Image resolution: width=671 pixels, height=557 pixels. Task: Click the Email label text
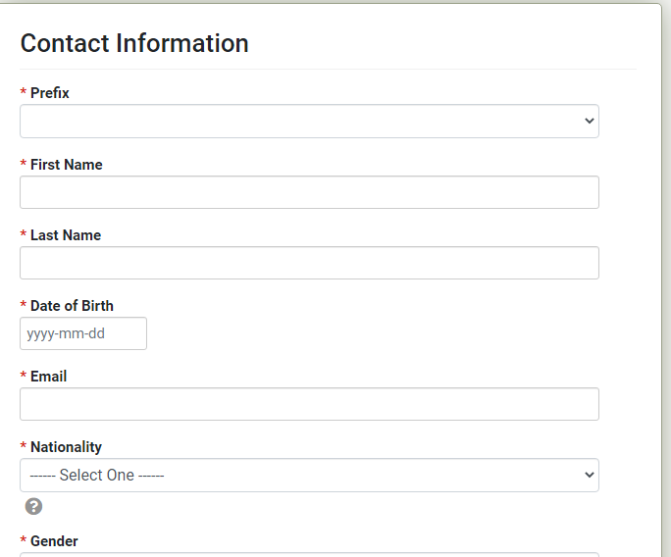tap(48, 377)
